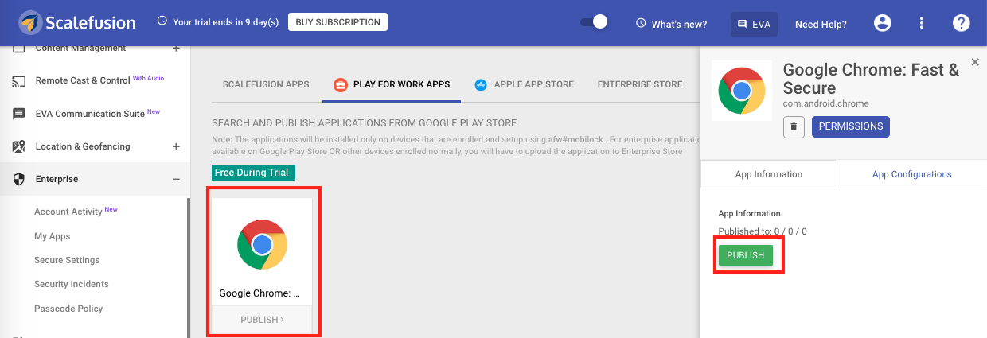Close the Google Chrome details panel
The height and width of the screenshot is (338, 987).
tap(975, 62)
